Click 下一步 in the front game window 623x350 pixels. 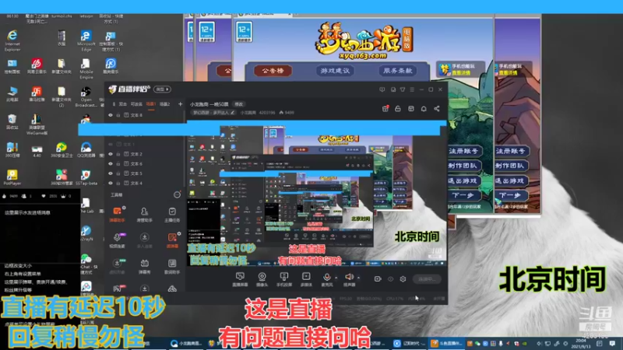tap(464, 195)
